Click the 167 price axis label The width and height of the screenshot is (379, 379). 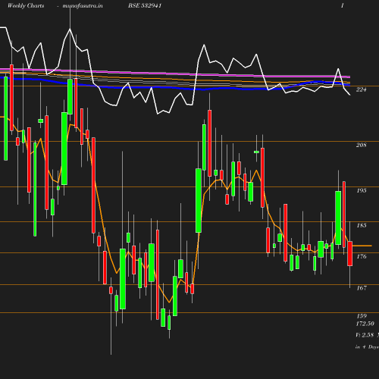click(362, 288)
